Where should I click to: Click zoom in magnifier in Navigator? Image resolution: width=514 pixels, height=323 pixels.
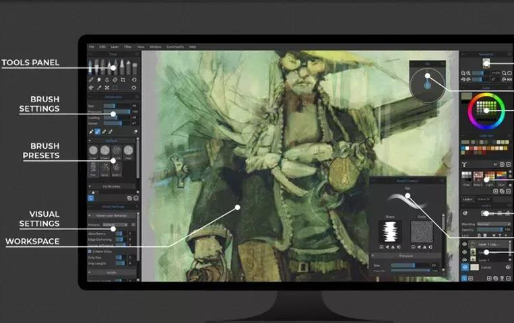pyautogui.click(x=468, y=73)
